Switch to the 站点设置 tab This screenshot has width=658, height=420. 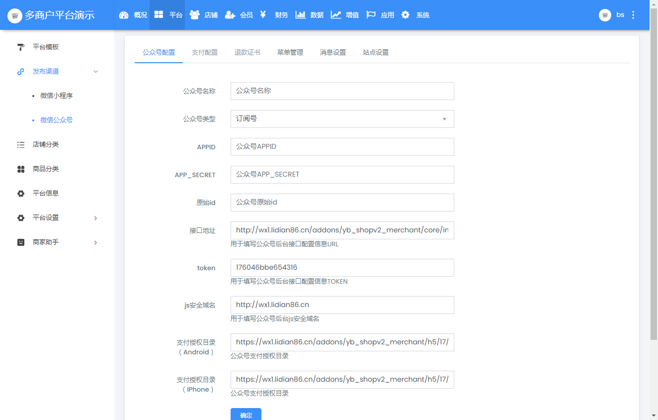(376, 52)
